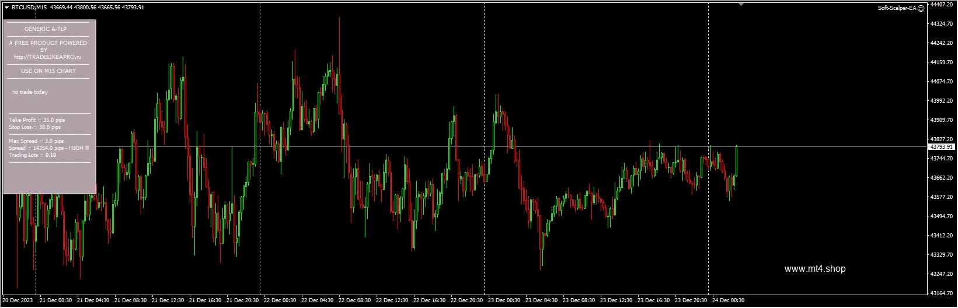Click the 22 Dec 12:30 time label
The width and height of the screenshot is (958, 308).
(392, 301)
